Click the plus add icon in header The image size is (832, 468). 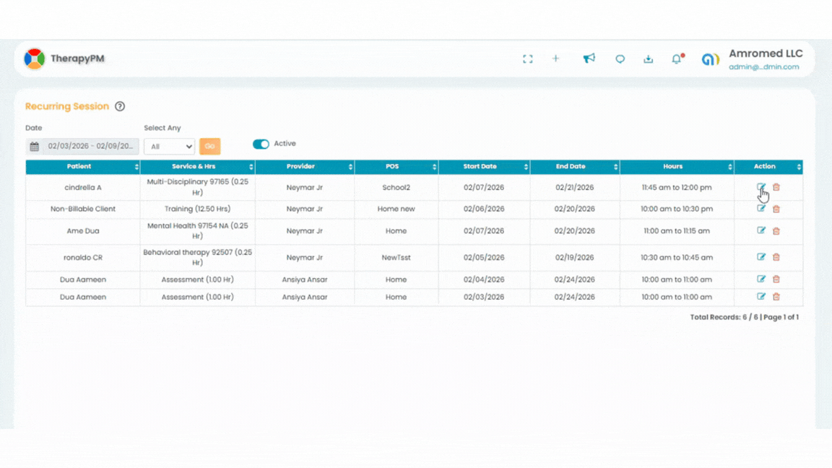point(555,58)
